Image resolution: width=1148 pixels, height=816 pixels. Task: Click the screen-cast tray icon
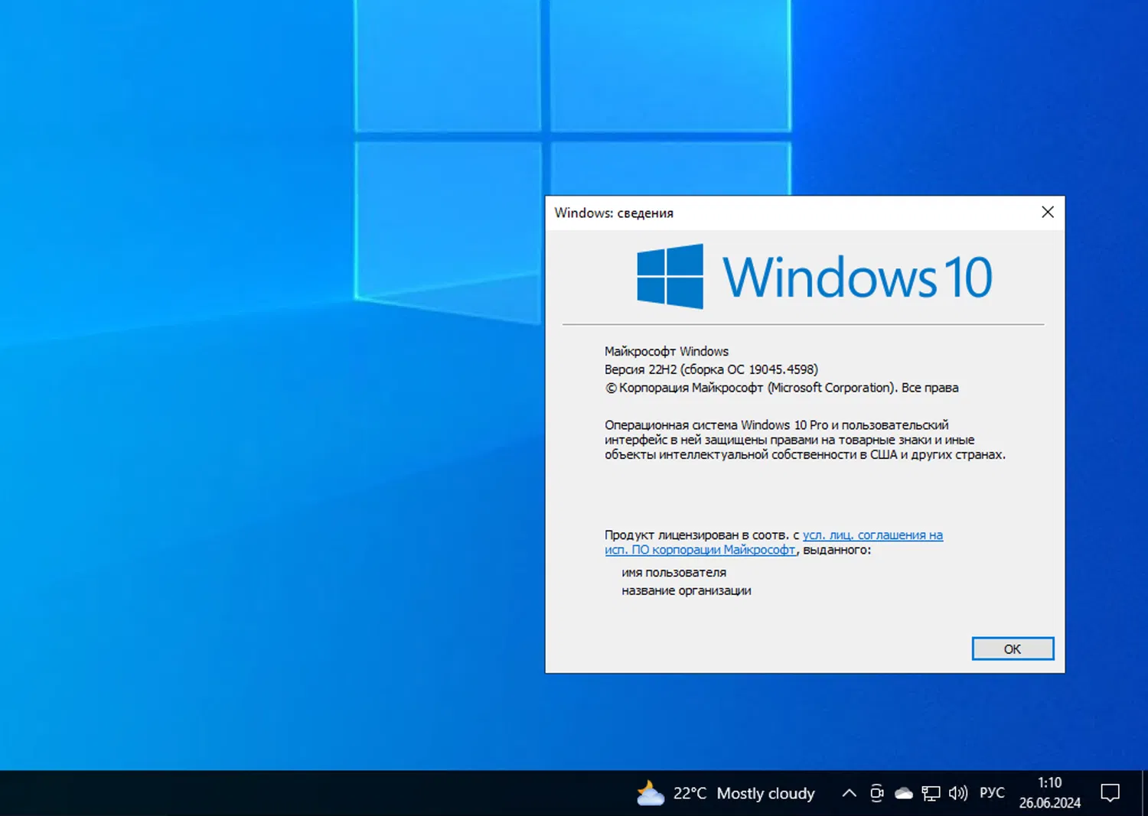(876, 793)
